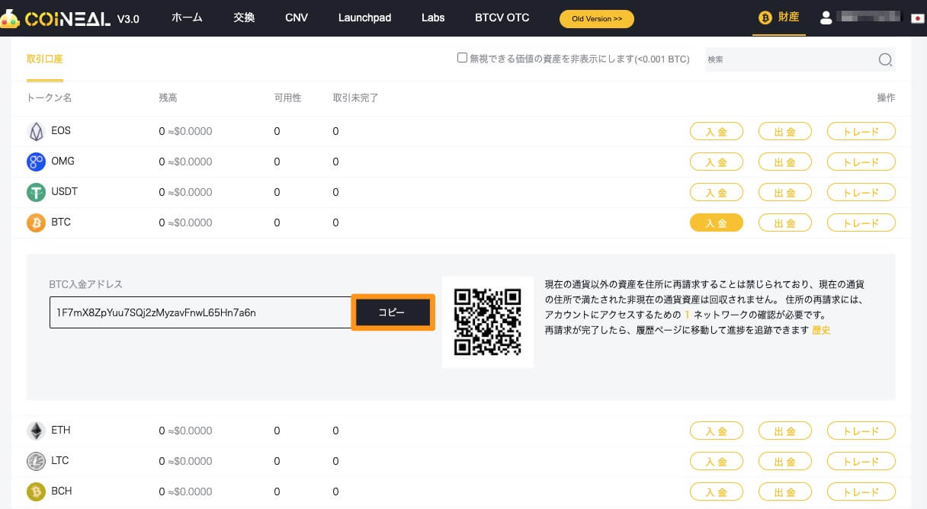Click トレード for LTC

click(861, 461)
